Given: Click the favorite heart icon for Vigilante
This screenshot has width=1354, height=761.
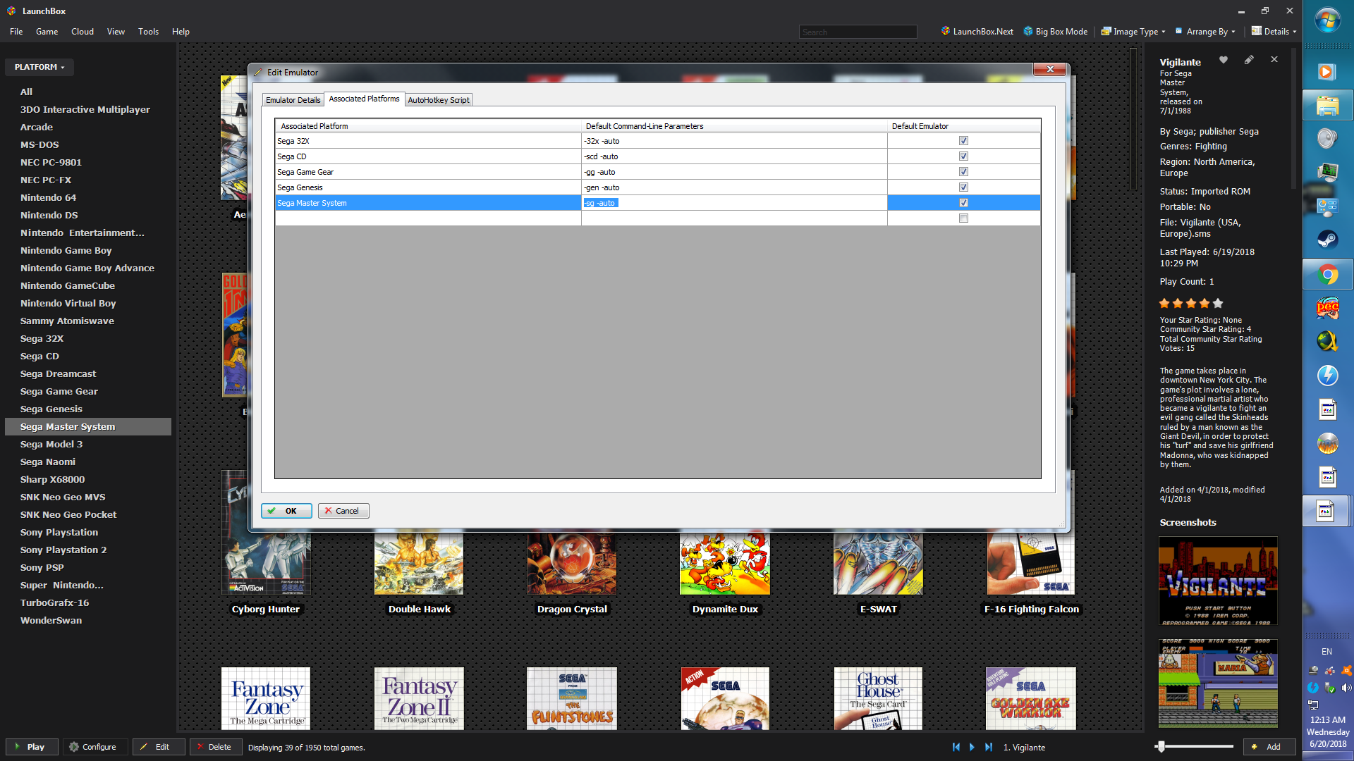Looking at the screenshot, I should 1224,61.
